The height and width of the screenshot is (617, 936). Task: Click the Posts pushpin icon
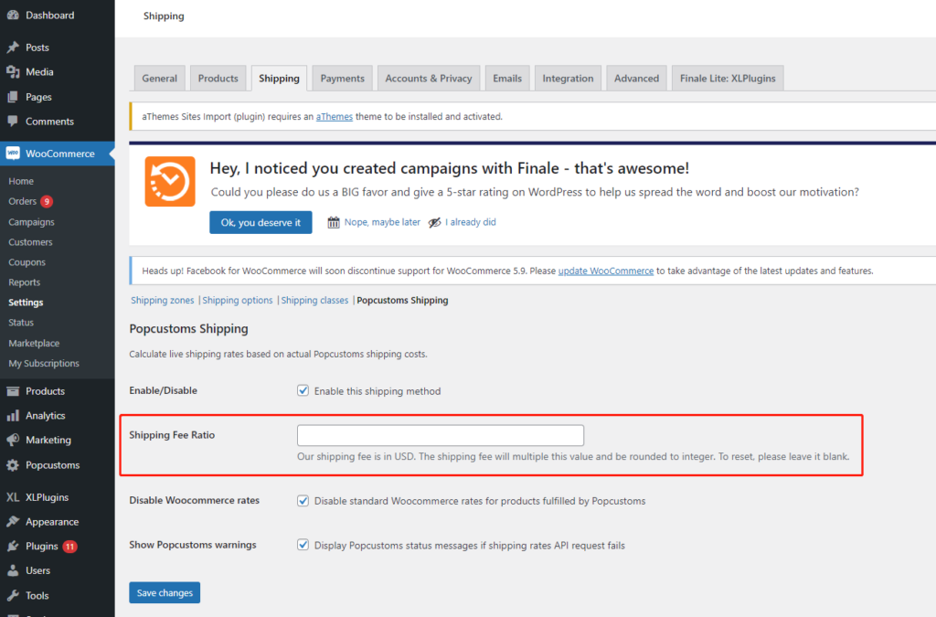coord(13,48)
